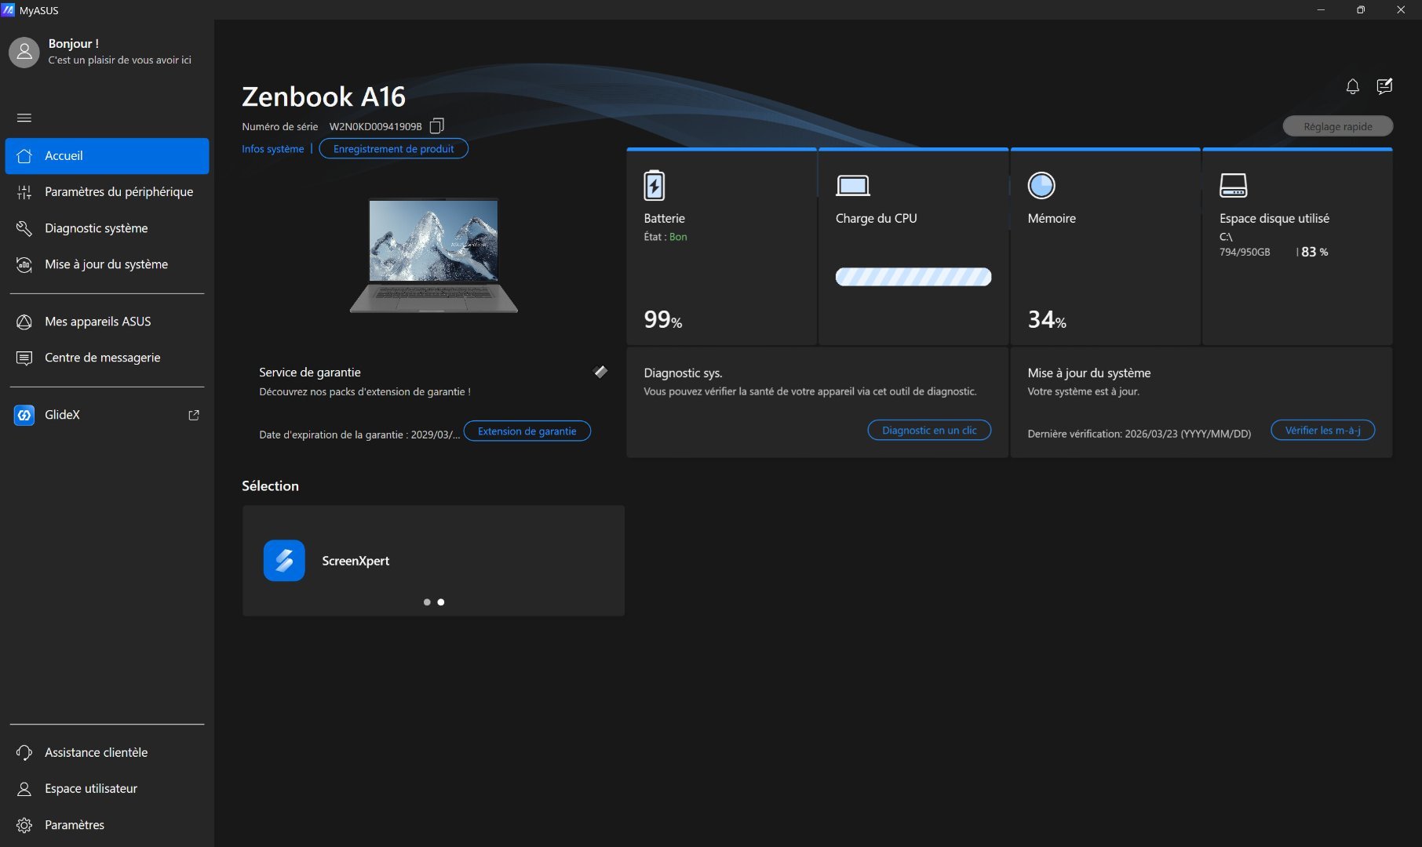Click the 794/950GB disk usage value
Viewport: 1422px width, 847px height.
(1245, 252)
